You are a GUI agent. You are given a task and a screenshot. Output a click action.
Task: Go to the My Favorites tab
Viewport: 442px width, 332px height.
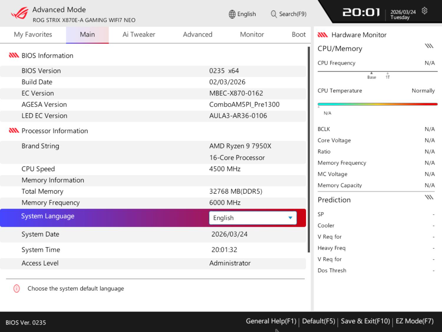(x=33, y=35)
